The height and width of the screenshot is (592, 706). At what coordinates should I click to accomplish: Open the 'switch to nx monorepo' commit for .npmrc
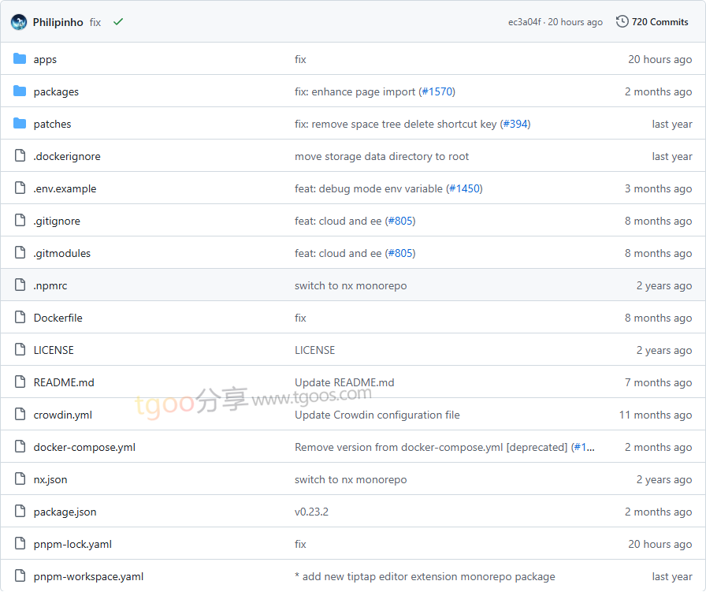click(351, 285)
